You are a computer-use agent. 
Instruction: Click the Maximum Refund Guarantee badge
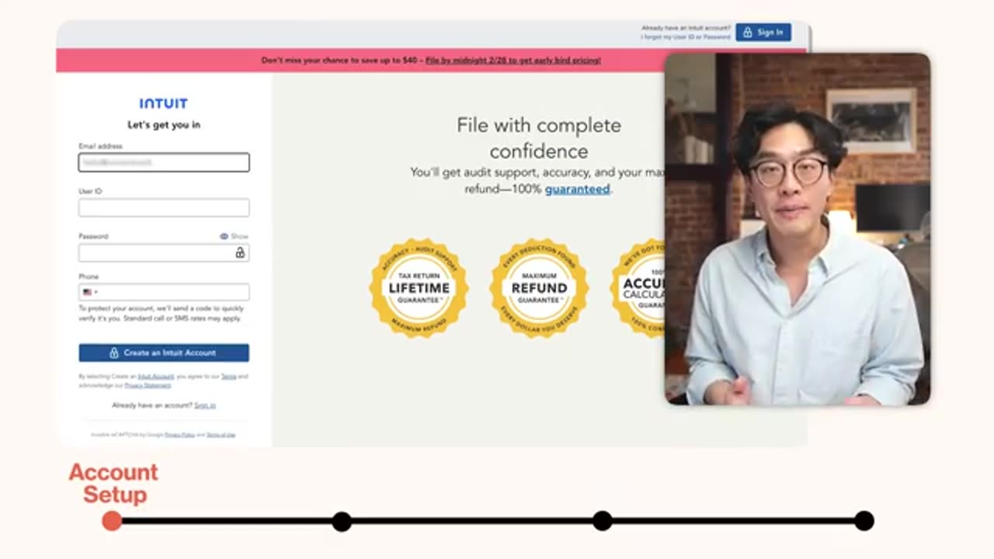[539, 288]
